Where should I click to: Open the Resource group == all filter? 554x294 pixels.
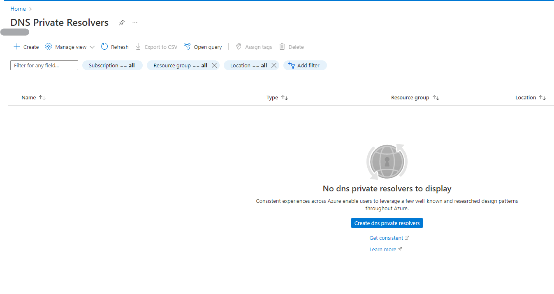pos(180,65)
